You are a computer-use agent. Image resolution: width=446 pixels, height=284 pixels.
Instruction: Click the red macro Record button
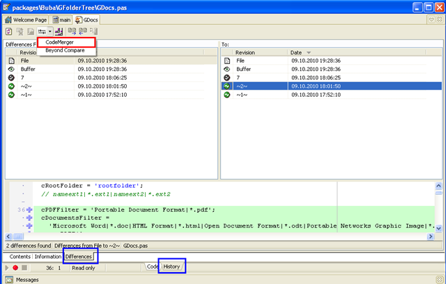coord(15,268)
